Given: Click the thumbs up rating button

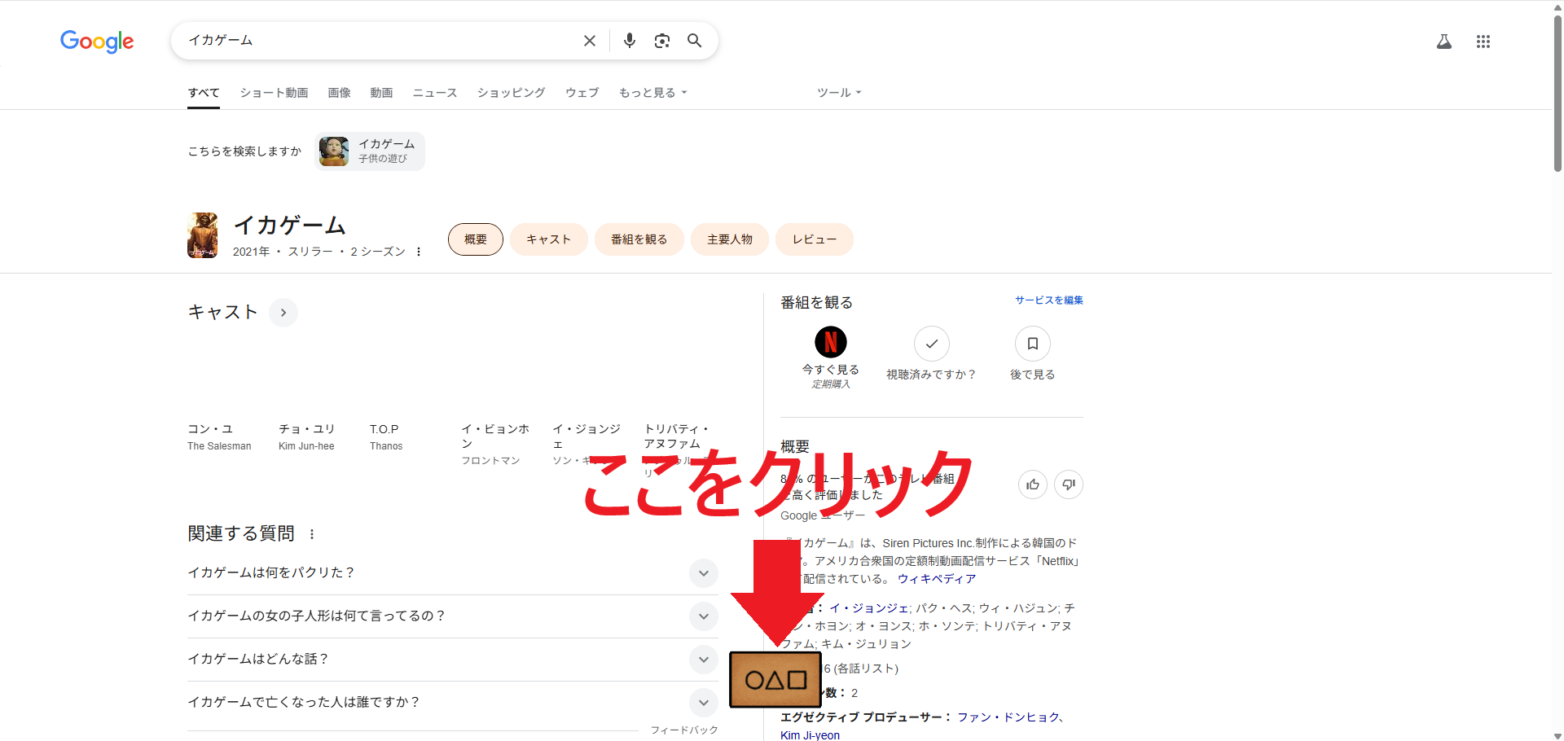Looking at the screenshot, I should coord(1033,484).
